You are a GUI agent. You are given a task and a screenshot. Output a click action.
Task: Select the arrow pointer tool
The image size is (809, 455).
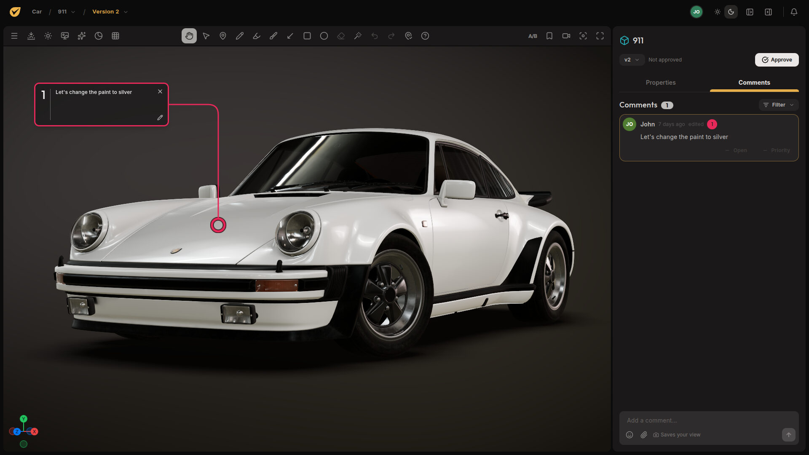point(206,36)
